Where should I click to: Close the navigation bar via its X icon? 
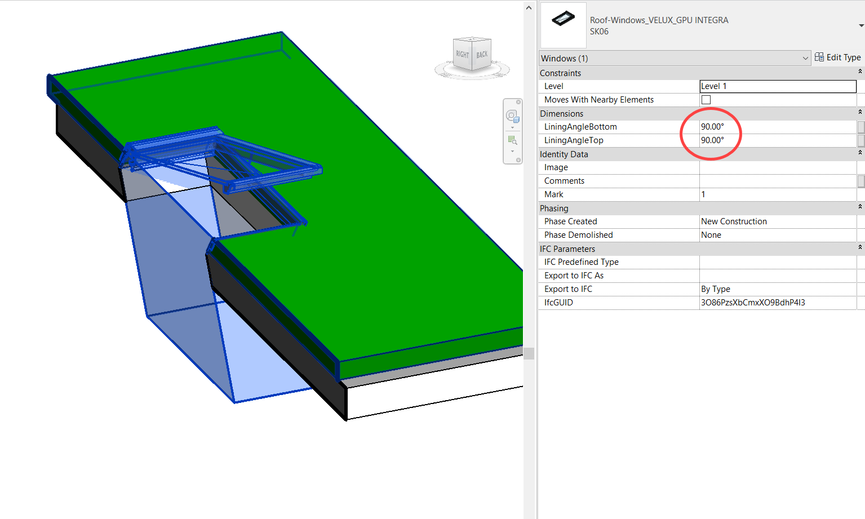coord(518,102)
